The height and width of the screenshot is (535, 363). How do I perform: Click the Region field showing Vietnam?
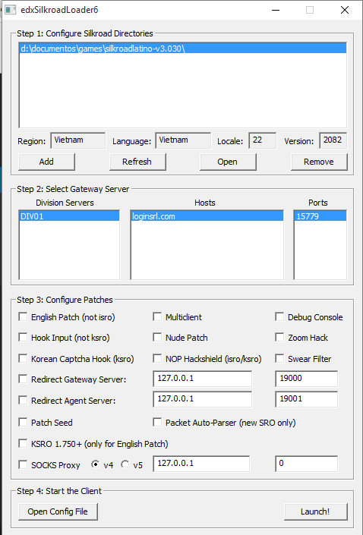(x=78, y=140)
